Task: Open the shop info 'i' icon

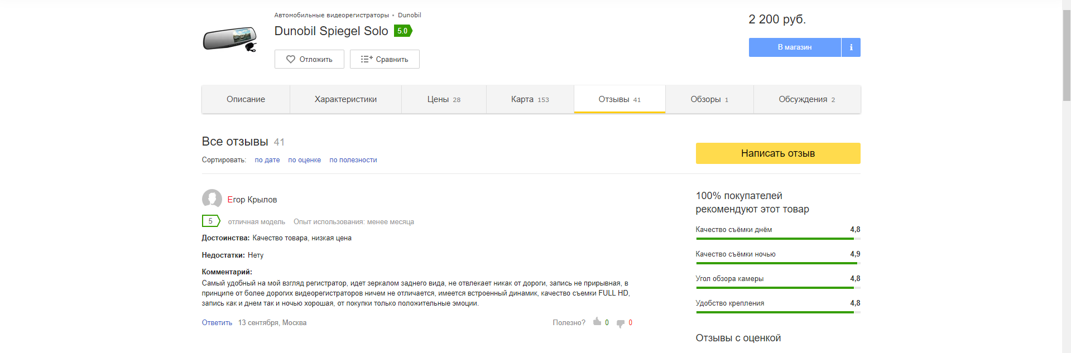Action: (x=851, y=47)
